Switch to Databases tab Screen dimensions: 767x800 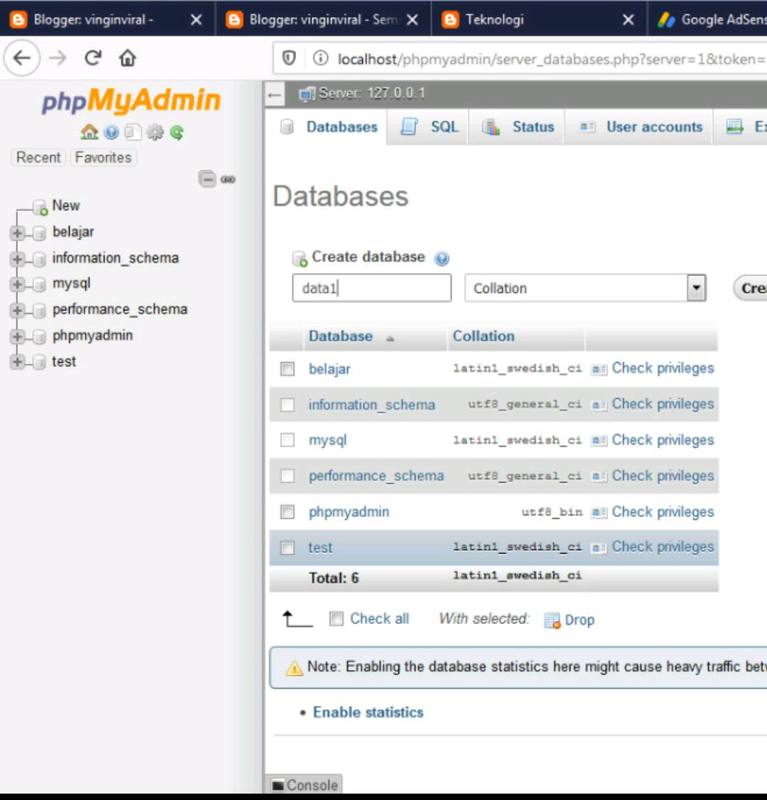(329, 127)
